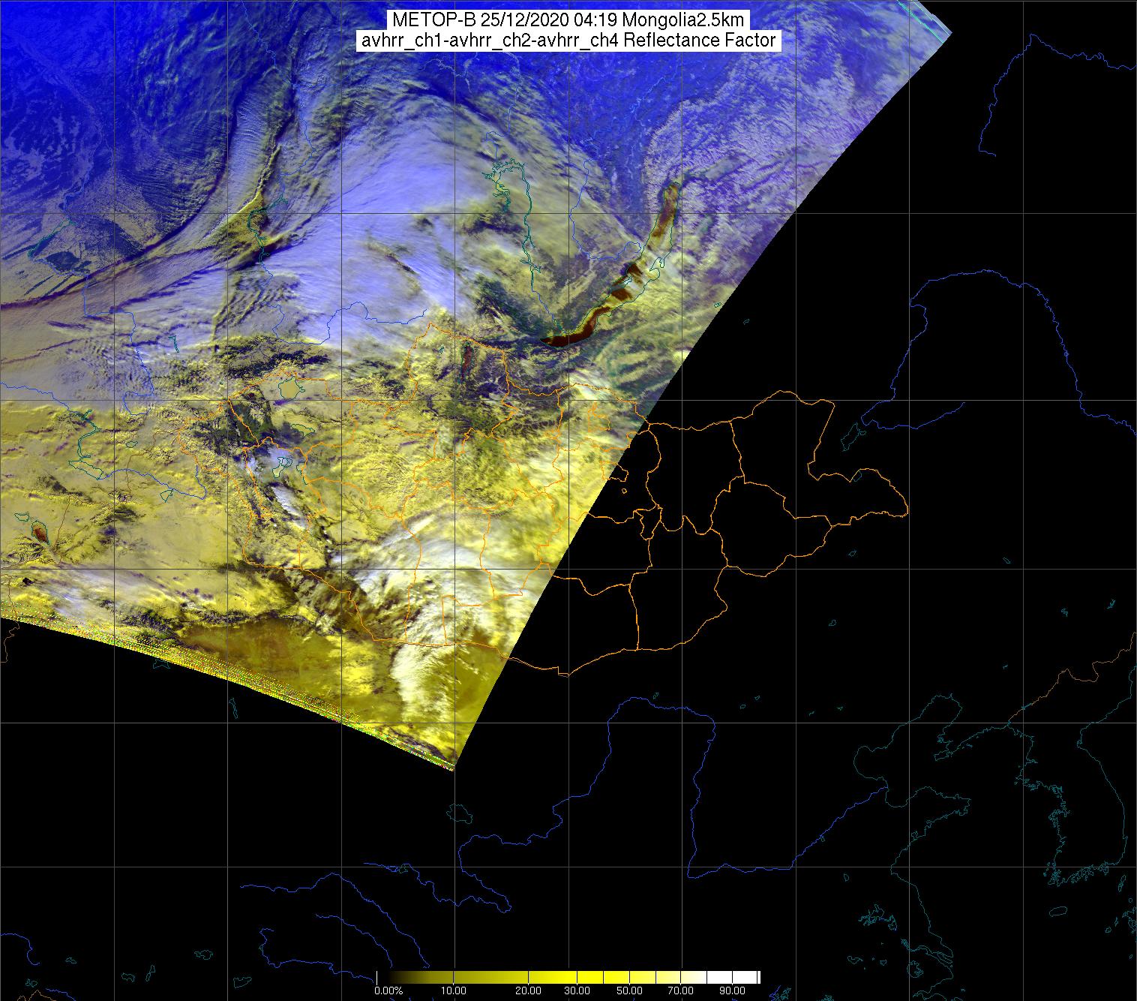Click the "90.00" colorbar label
Screen dimensions: 1137x1001
pos(732,990)
